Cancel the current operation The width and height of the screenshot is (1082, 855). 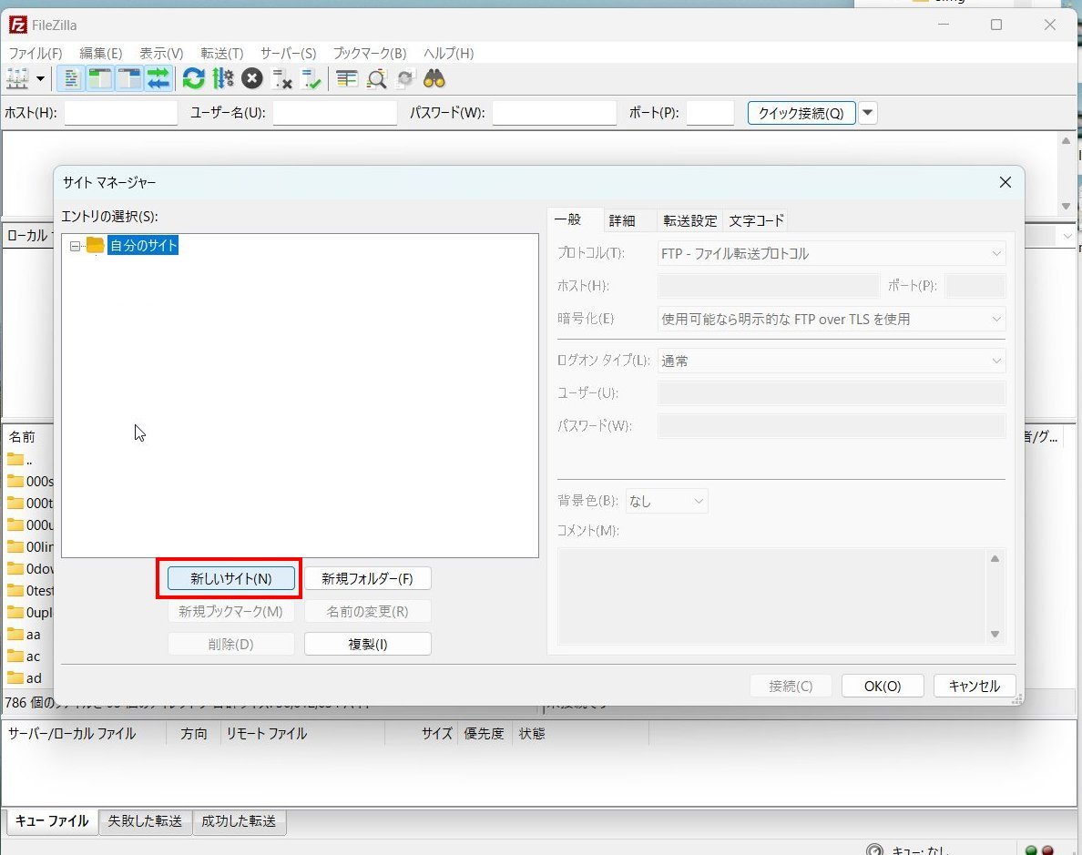click(252, 79)
